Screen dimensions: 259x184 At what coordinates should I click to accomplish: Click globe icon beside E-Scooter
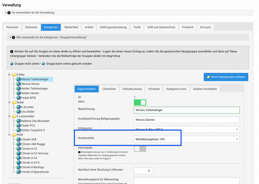click(x=19, y=107)
